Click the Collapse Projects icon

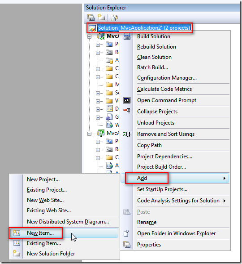point(127,111)
